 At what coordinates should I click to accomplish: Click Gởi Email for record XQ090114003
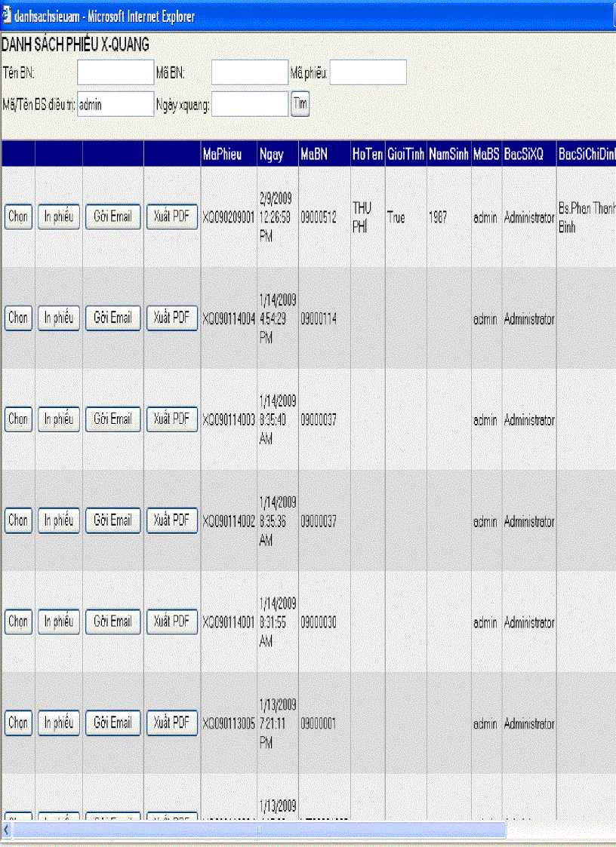pyautogui.click(x=112, y=419)
